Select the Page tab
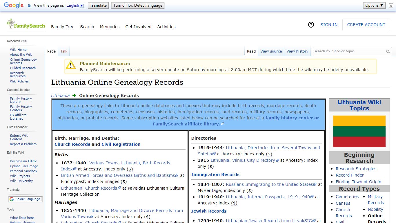Image resolution: width=396 pixels, height=223 pixels. pos(51,51)
